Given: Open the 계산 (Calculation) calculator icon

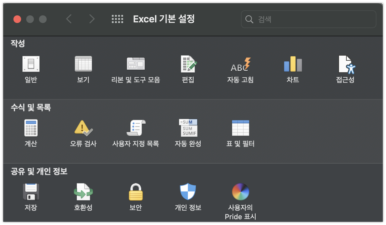Looking at the screenshot, I should tap(31, 128).
